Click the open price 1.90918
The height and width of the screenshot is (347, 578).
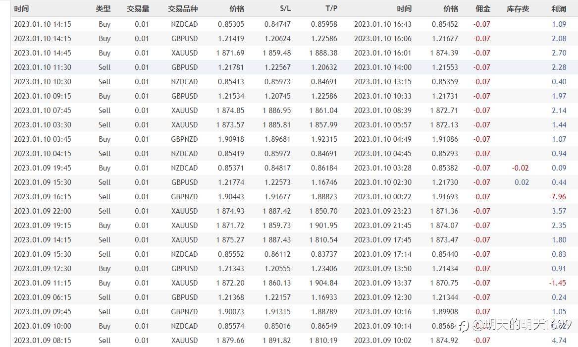231,139
